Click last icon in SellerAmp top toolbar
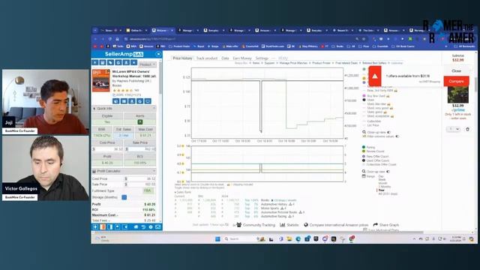 point(133,62)
